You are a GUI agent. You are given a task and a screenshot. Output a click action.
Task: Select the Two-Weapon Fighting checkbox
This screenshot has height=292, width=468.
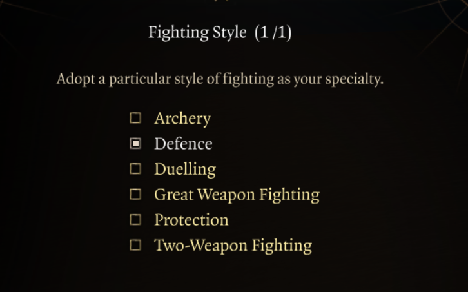tap(135, 245)
